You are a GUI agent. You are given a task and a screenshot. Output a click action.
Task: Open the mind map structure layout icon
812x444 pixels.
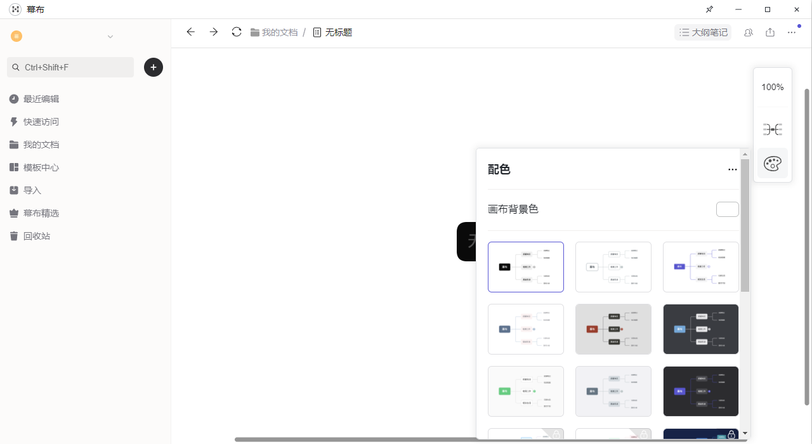773,129
